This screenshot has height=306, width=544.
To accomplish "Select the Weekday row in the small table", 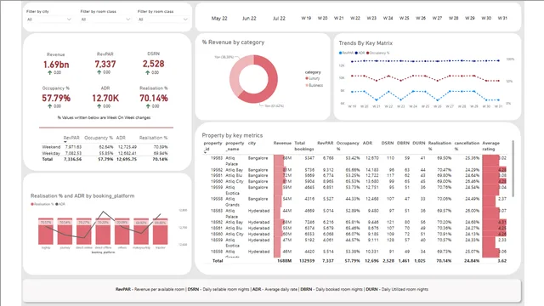I will [x=105, y=153].
